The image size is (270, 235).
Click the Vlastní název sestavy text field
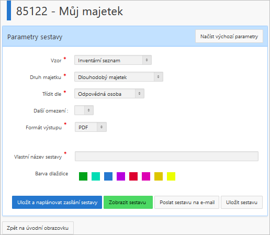pos(166,156)
